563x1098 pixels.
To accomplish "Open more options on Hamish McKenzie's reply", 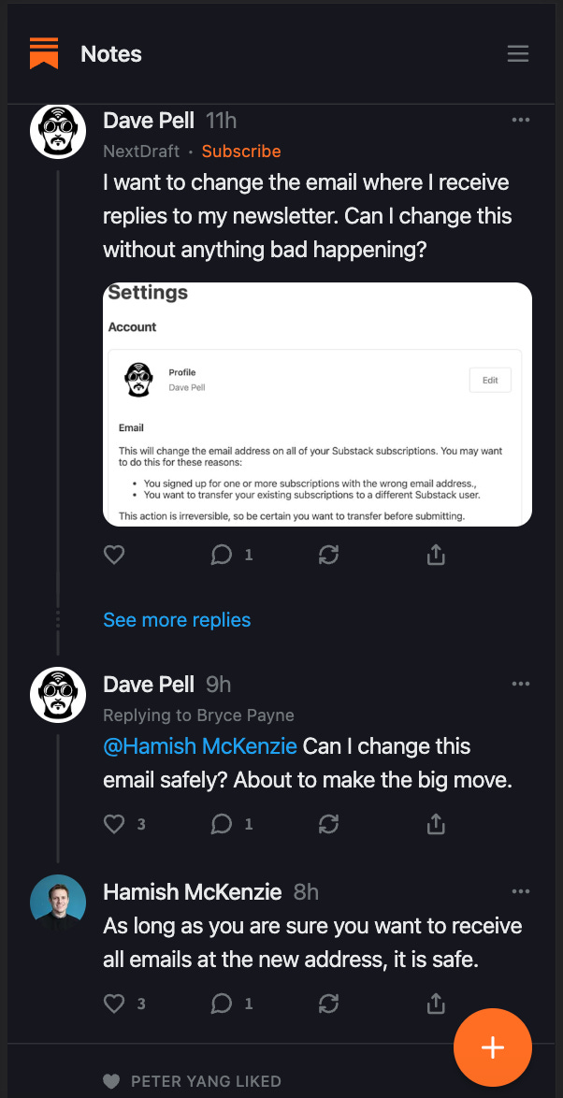I will point(520,891).
